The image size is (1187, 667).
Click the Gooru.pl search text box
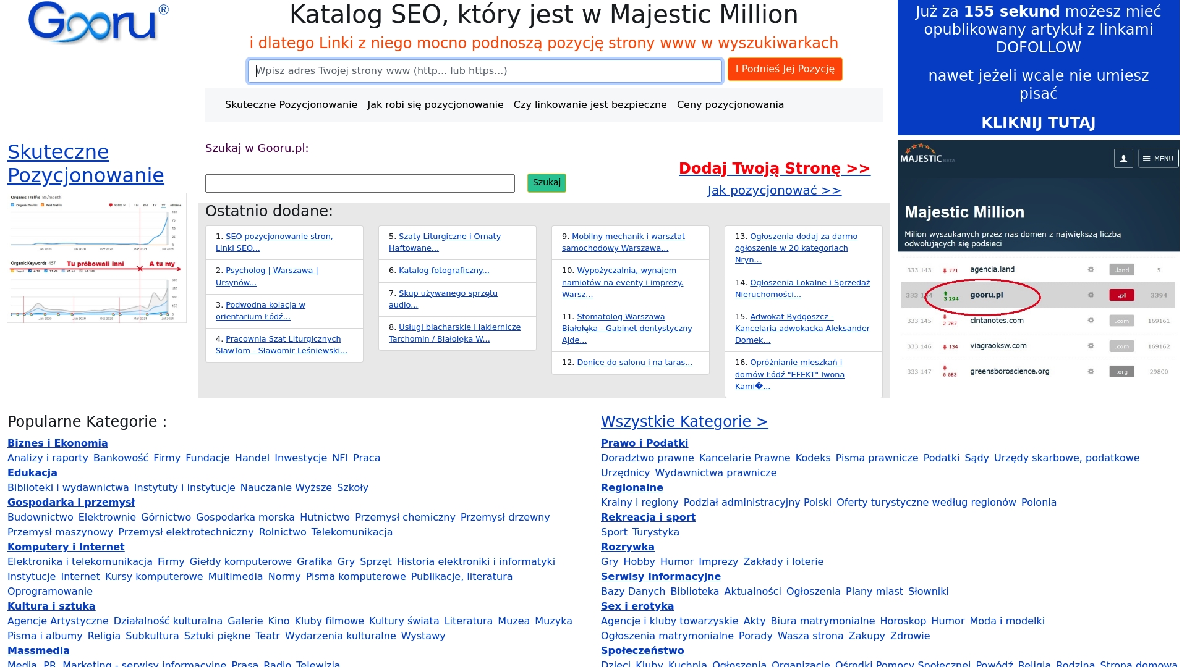[x=360, y=183]
